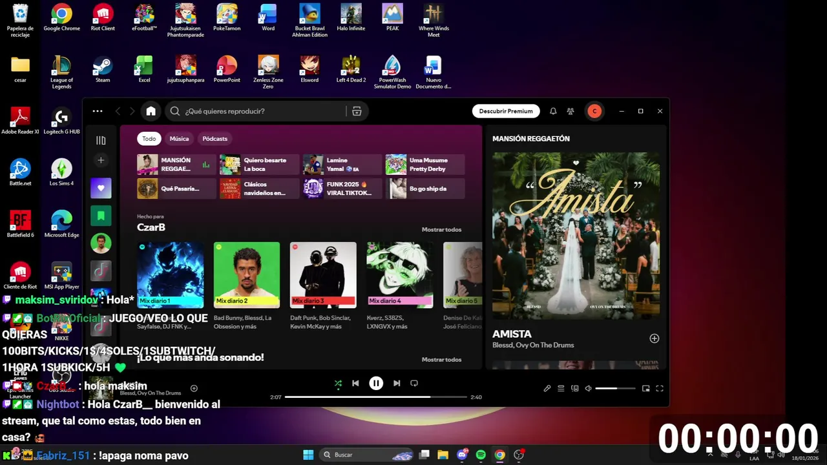Click the Browse icon in search bar
This screenshot has width=827, height=465.
(357, 111)
